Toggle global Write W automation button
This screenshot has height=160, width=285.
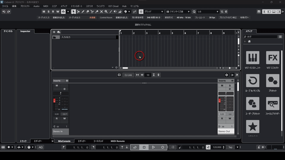click(x=58, y=12)
